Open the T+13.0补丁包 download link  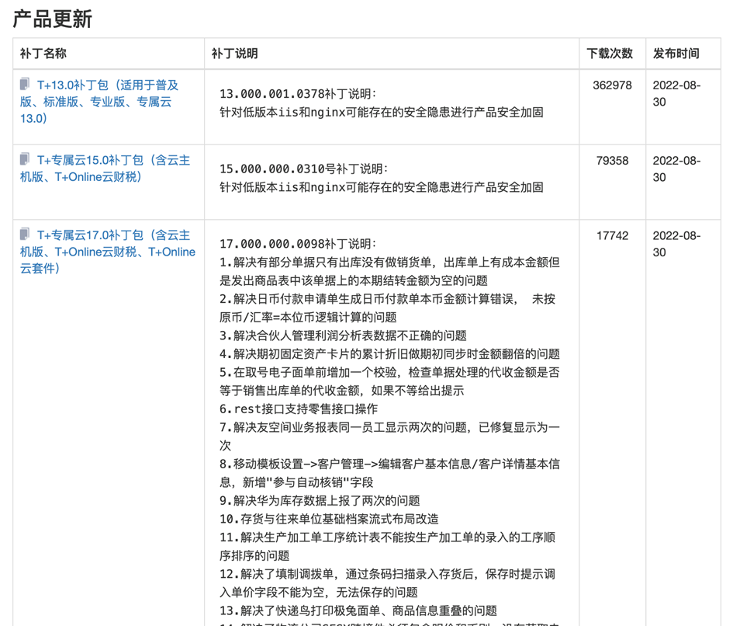tap(99, 102)
